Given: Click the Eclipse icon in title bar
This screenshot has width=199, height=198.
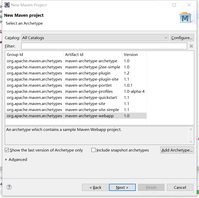Looking at the screenshot, I should pos(7,5).
